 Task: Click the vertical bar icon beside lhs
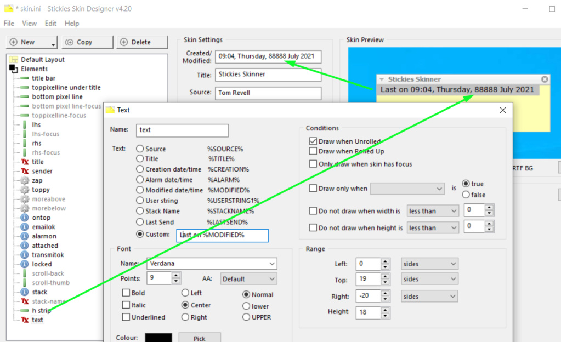[25, 124]
